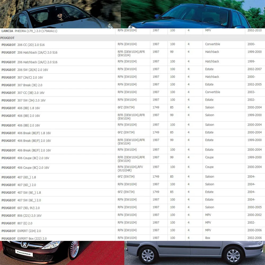Click the year range 2000-2002

pyautogui.click(x=254, y=215)
